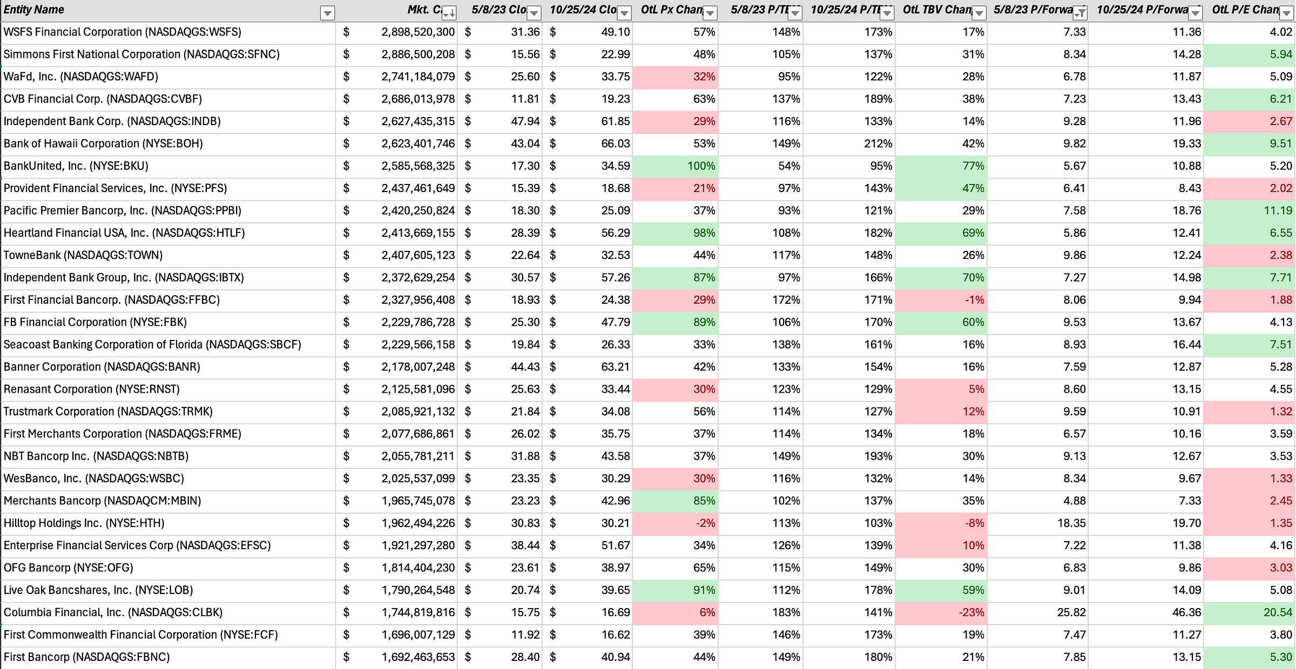Click Seacoast Banking Corporation of Florida cell
The height and width of the screenshot is (669, 1296).
click(x=168, y=345)
